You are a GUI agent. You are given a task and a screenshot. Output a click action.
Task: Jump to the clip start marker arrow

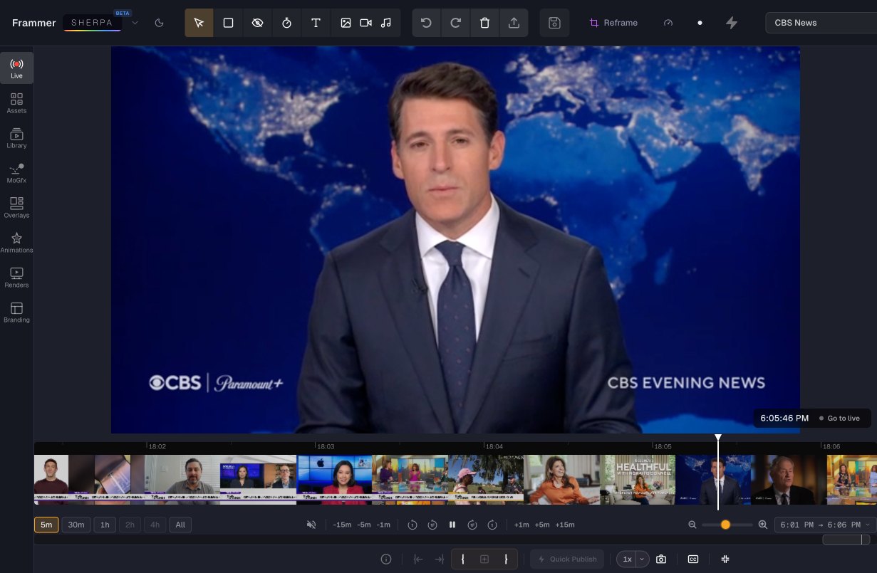(418, 559)
